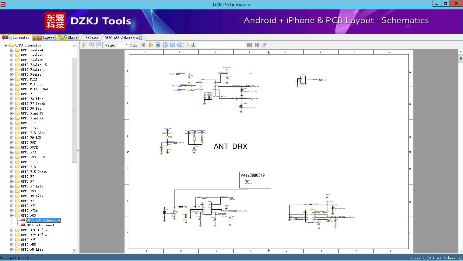Click the tree panel scroll up arrow
Screen dimensions: 463x261
coord(74,46)
